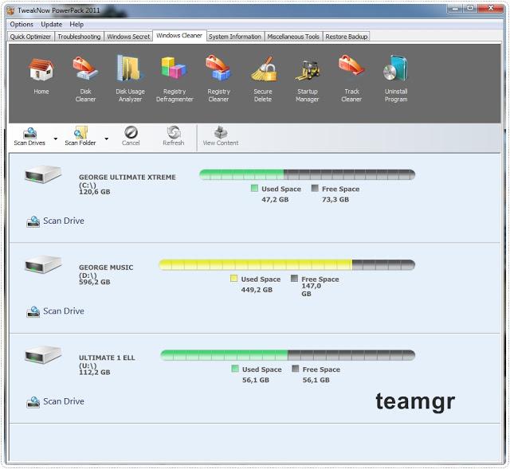Click the green Used Space swatch for U:\

(235, 369)
